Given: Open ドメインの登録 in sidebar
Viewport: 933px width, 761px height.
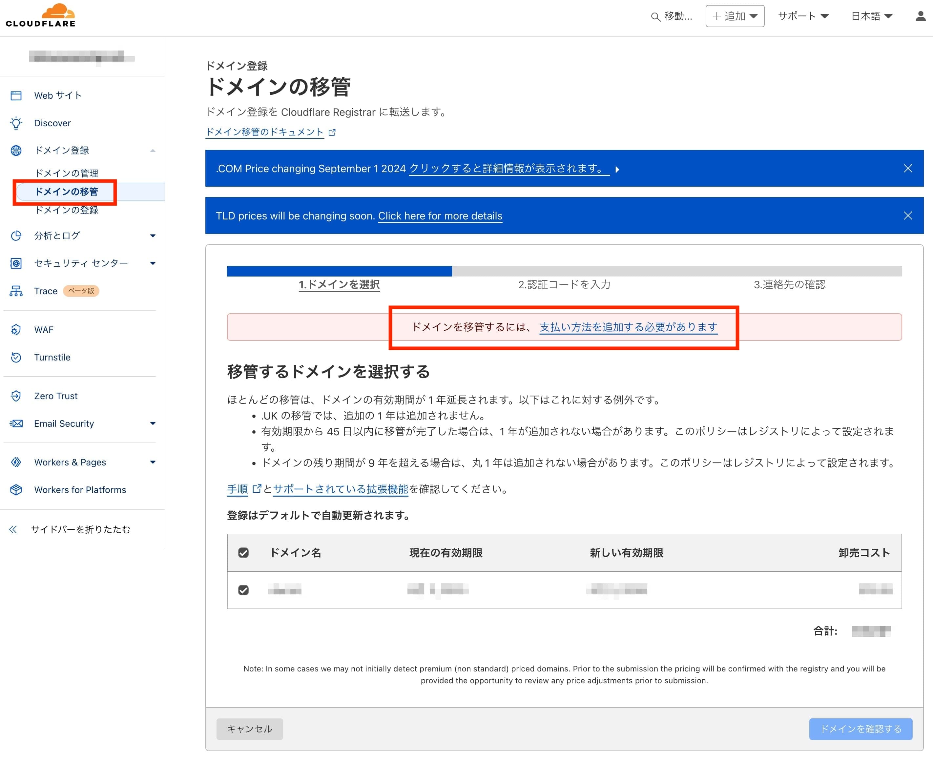Looking at the screenshot, I should point(67,210).
